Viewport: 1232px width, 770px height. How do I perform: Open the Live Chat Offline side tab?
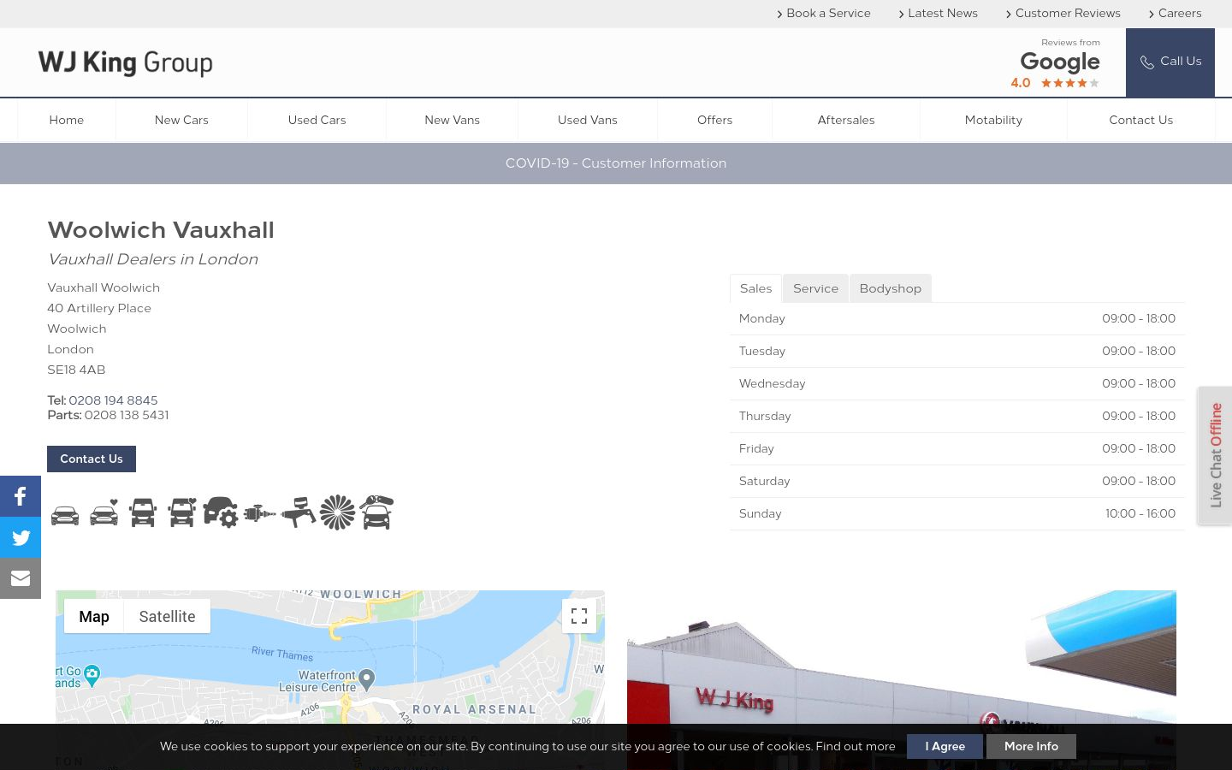(1215, 455)
